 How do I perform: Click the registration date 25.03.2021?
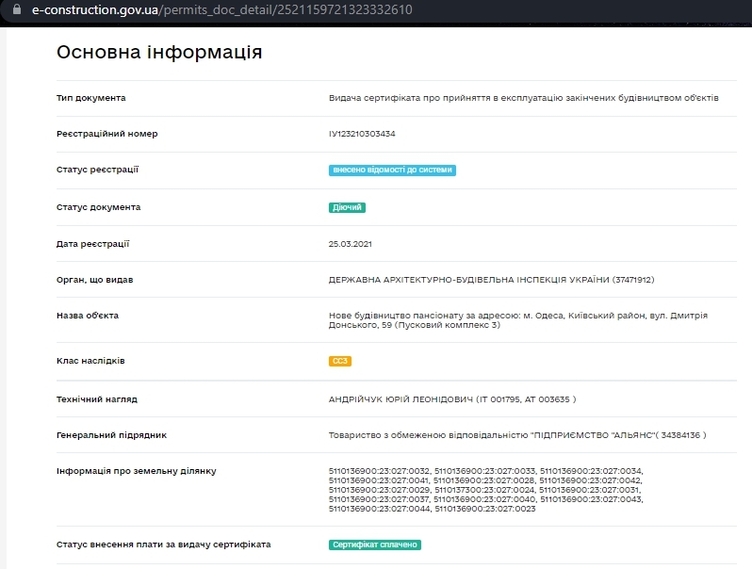point(351,244)
